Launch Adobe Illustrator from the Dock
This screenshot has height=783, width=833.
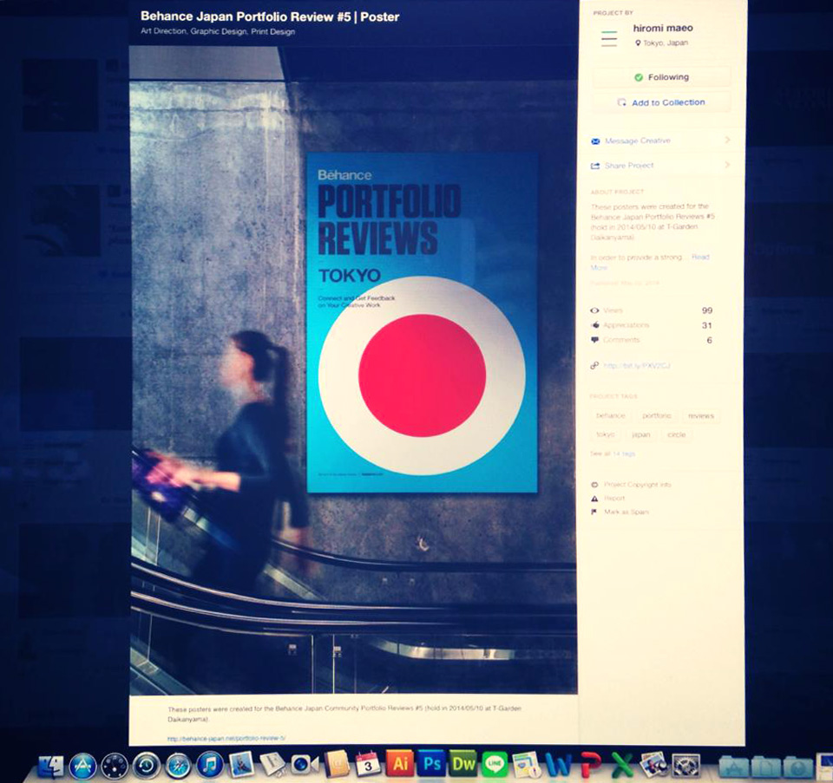399,764
